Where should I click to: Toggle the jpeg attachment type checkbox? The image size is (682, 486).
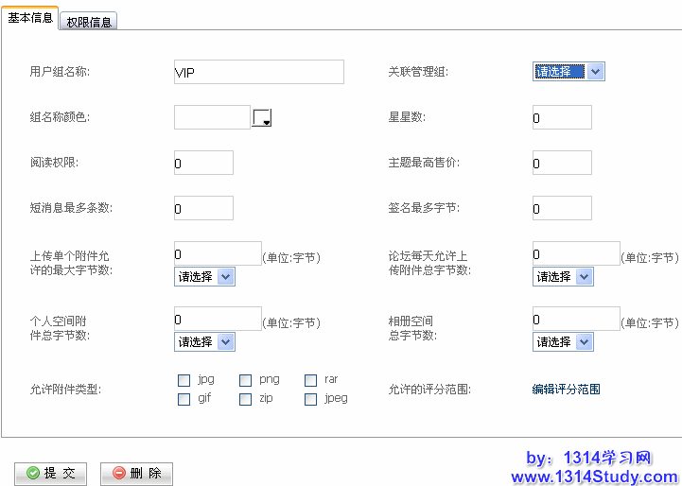click(311, 399)
